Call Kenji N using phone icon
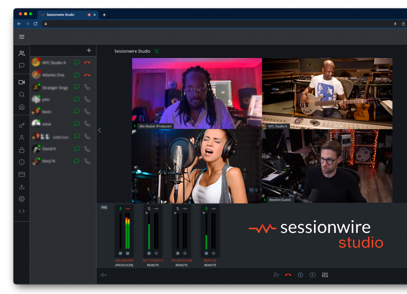The height and width of the screenshot is (294, 407). coord(87,161)
